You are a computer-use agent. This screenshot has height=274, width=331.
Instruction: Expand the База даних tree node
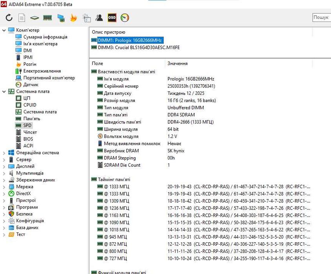tap(4, 228)
